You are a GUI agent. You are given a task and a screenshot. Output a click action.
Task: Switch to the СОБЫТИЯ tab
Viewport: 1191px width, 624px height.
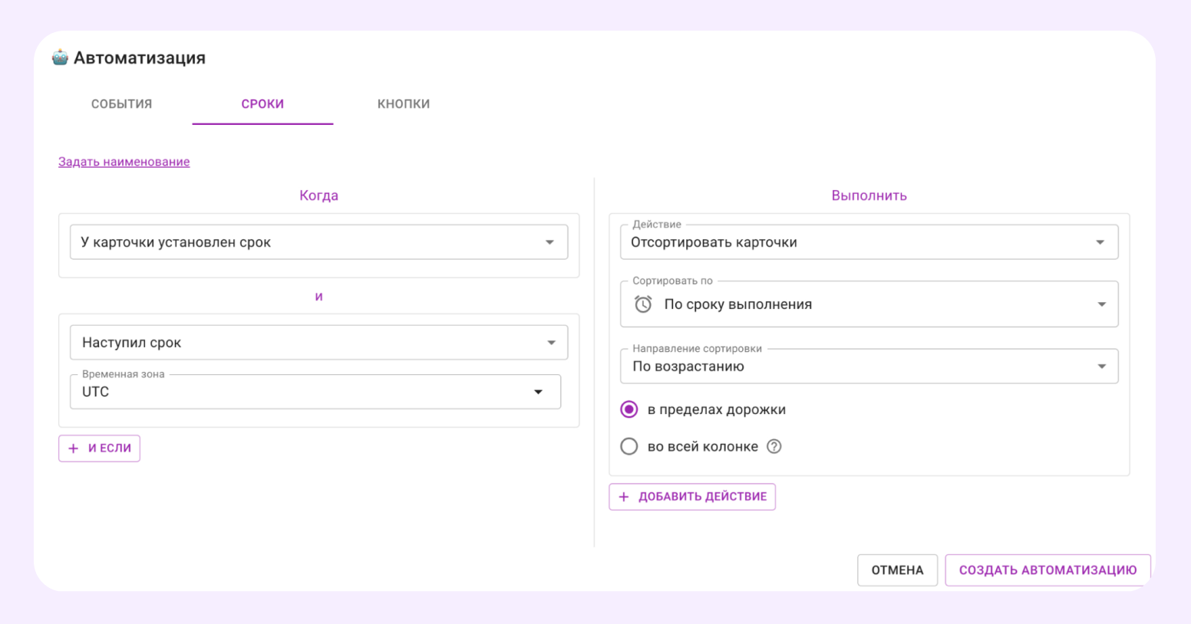click(122, 104)
